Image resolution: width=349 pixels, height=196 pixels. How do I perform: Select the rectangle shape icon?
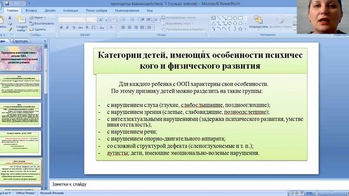230,18
